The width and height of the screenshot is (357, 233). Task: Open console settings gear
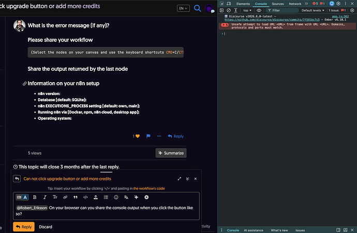click(352, 10)
